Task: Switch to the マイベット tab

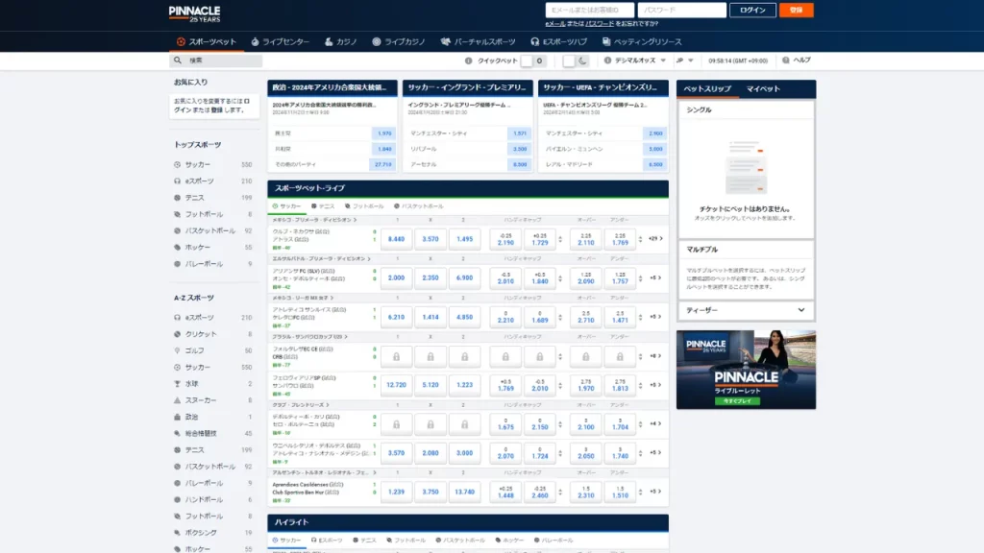Action: click(x=763, y=89)
